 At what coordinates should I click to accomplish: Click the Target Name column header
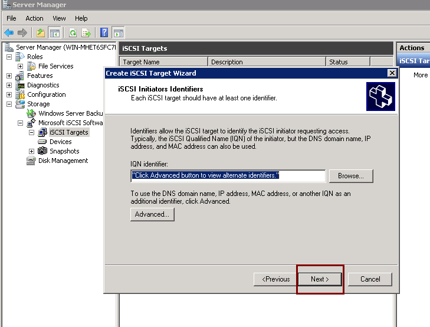tap(163, 62)
